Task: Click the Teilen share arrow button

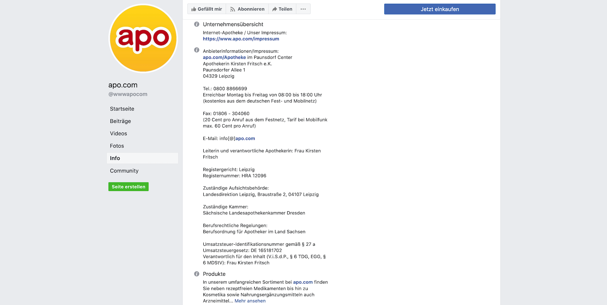Action: pos(282,9)
